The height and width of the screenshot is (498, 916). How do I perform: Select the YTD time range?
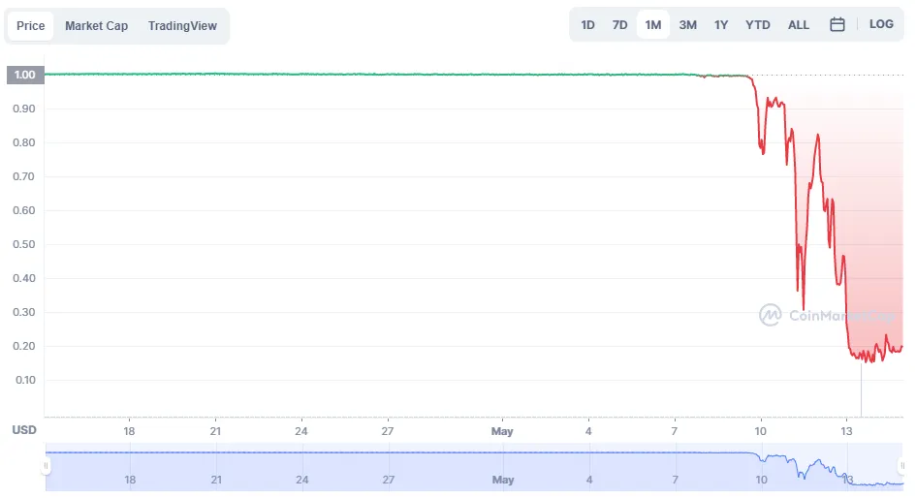coord(758,25)
